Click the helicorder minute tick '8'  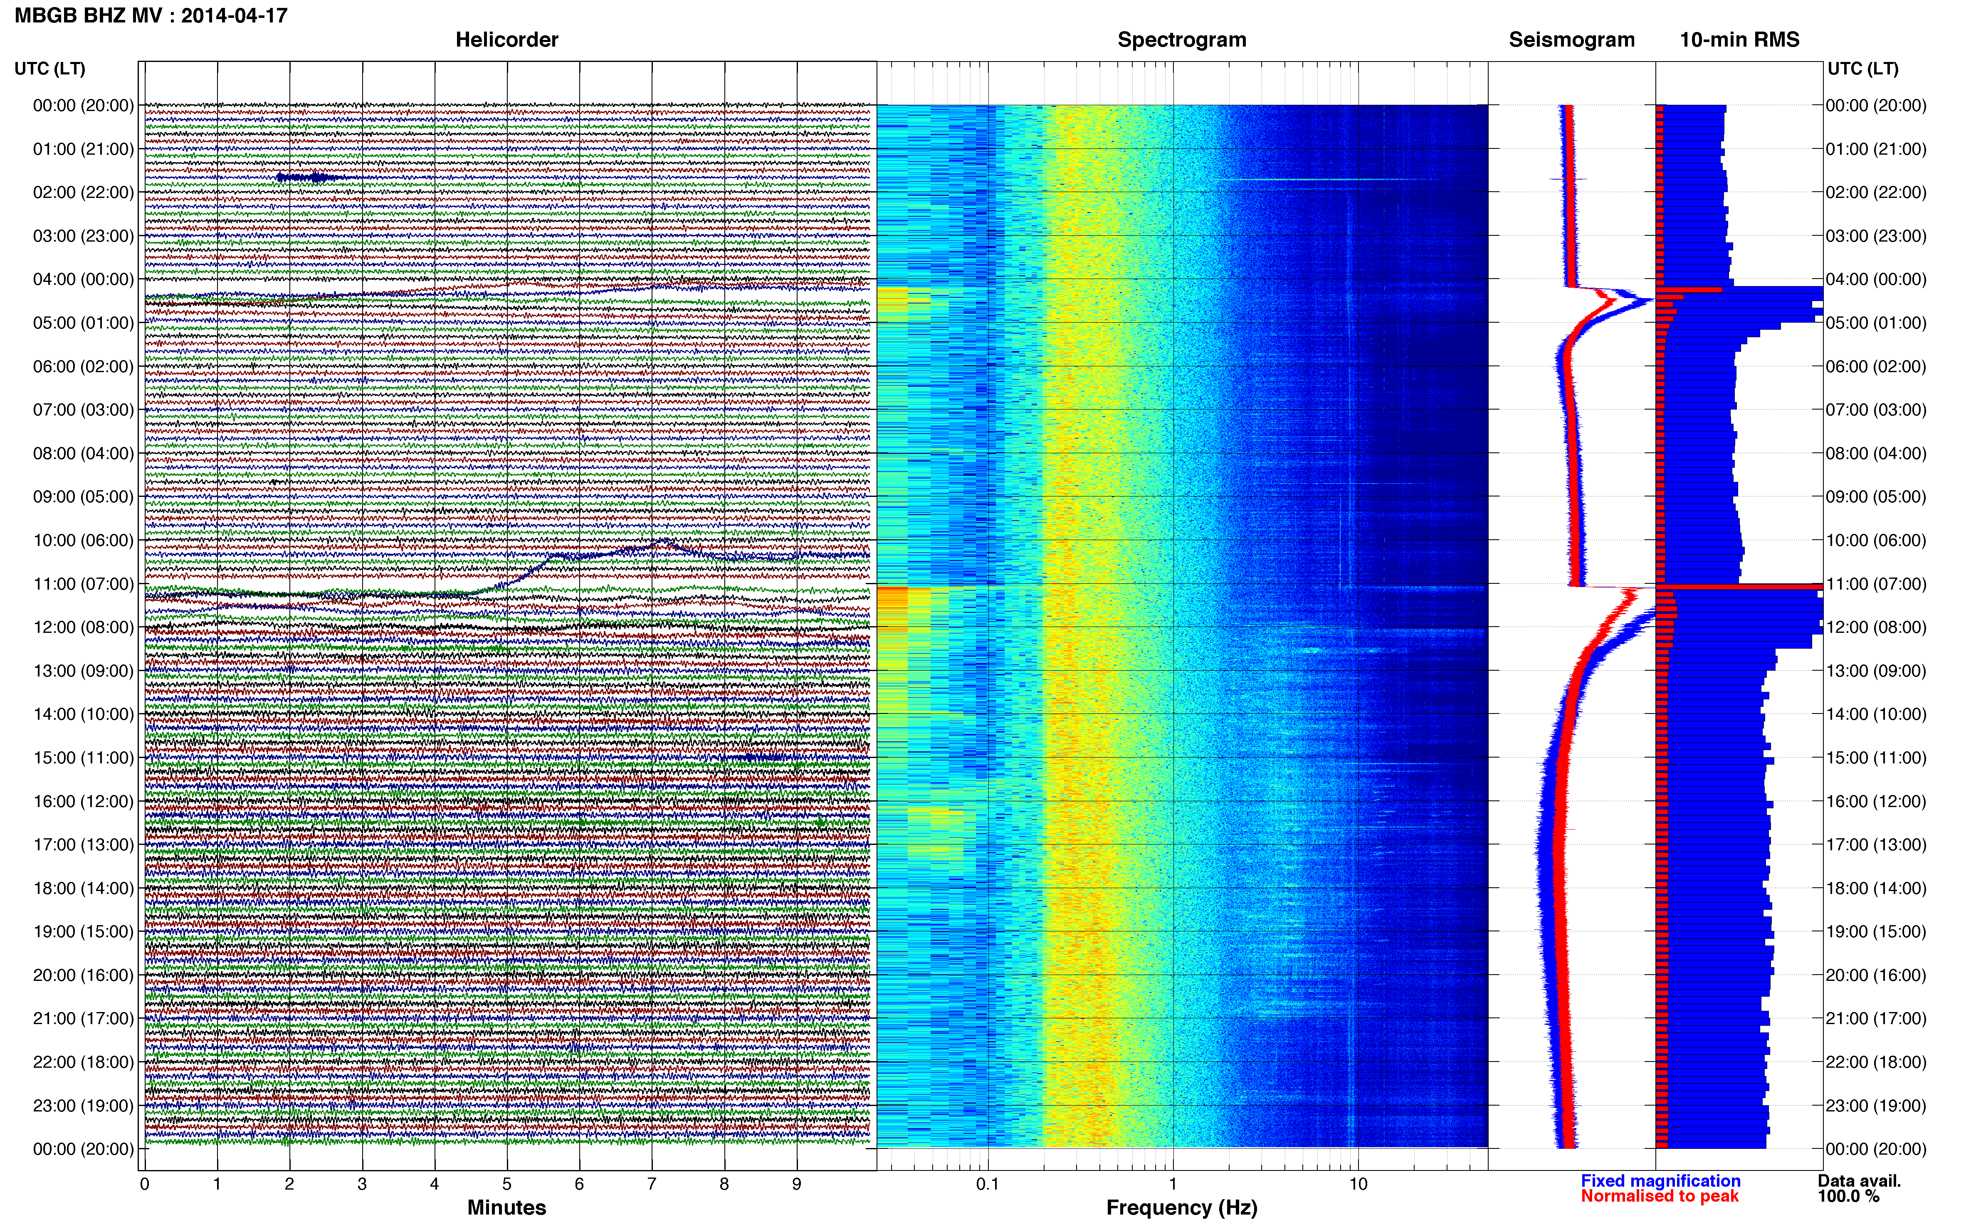[x=724, y=1185]
